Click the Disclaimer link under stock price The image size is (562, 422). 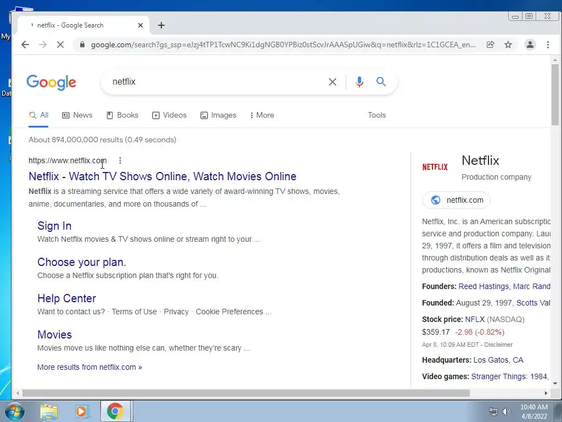coord(498,345)
